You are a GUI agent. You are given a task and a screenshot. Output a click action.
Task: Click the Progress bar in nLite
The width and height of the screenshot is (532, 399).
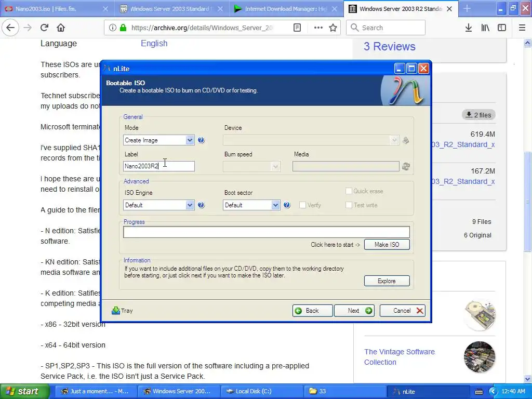coord(267,232)
